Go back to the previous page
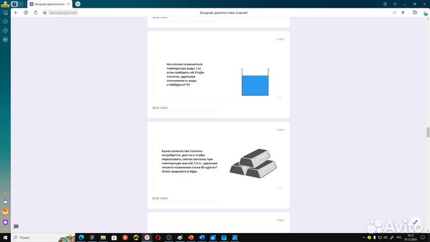The height and width of the screenshot is (242, 430). click(x=16, y=13)
